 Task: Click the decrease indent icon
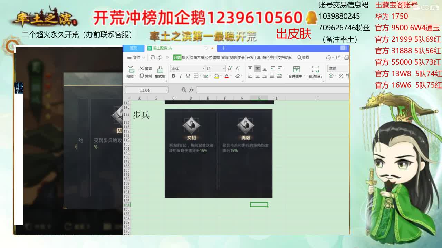click(x=273, y=69)
